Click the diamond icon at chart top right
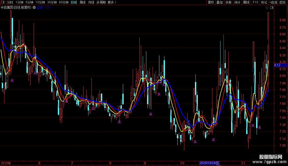The height and width of the screenshot is (166, 288). tap(267, 8)
